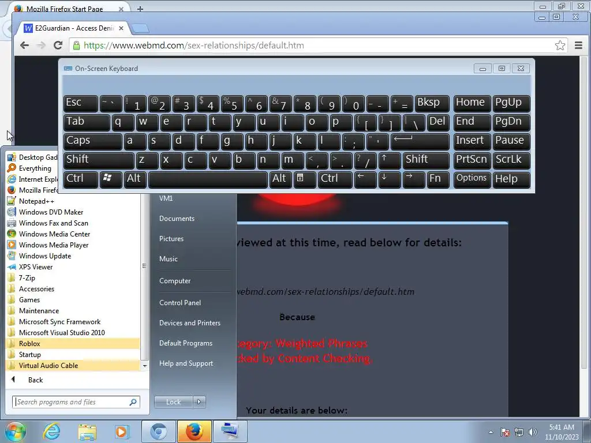The height and width of the screenshot is (443, 591).
Task: Open Control Panel from Start menu
Action: click(x=180, y=303)
